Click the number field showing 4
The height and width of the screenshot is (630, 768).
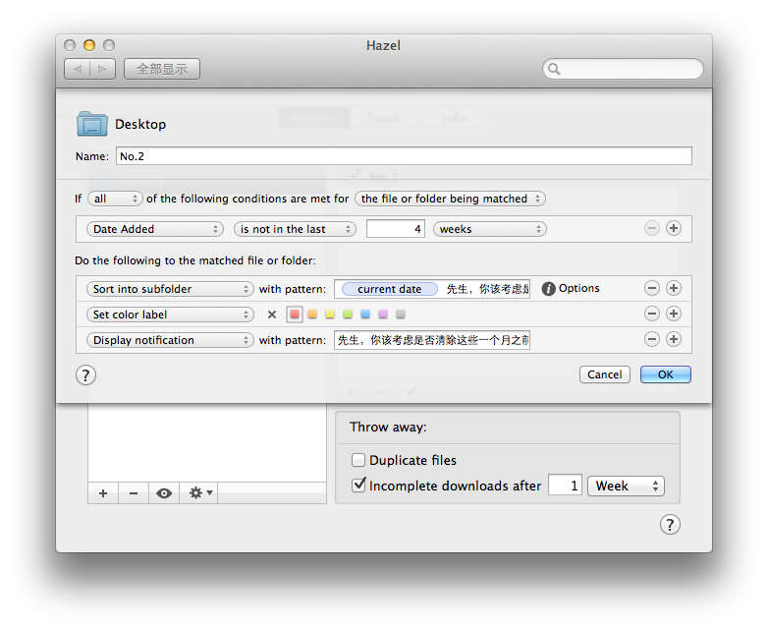pos(395,229)
